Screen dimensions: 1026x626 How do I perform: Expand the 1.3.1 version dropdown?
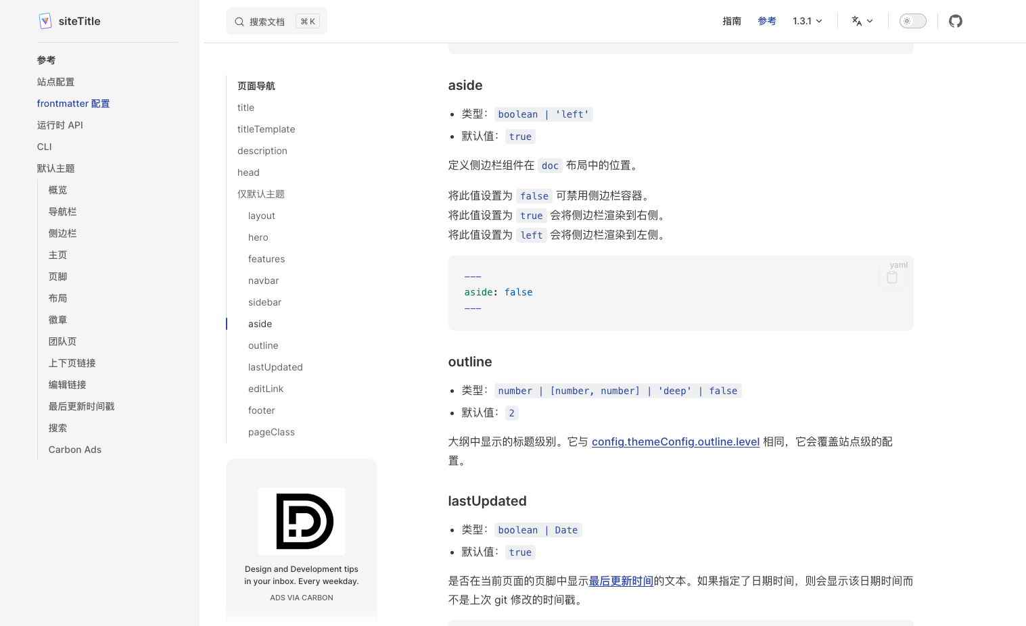coord(807,21)
